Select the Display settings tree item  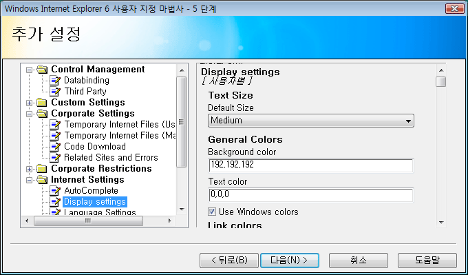(95, 202)
